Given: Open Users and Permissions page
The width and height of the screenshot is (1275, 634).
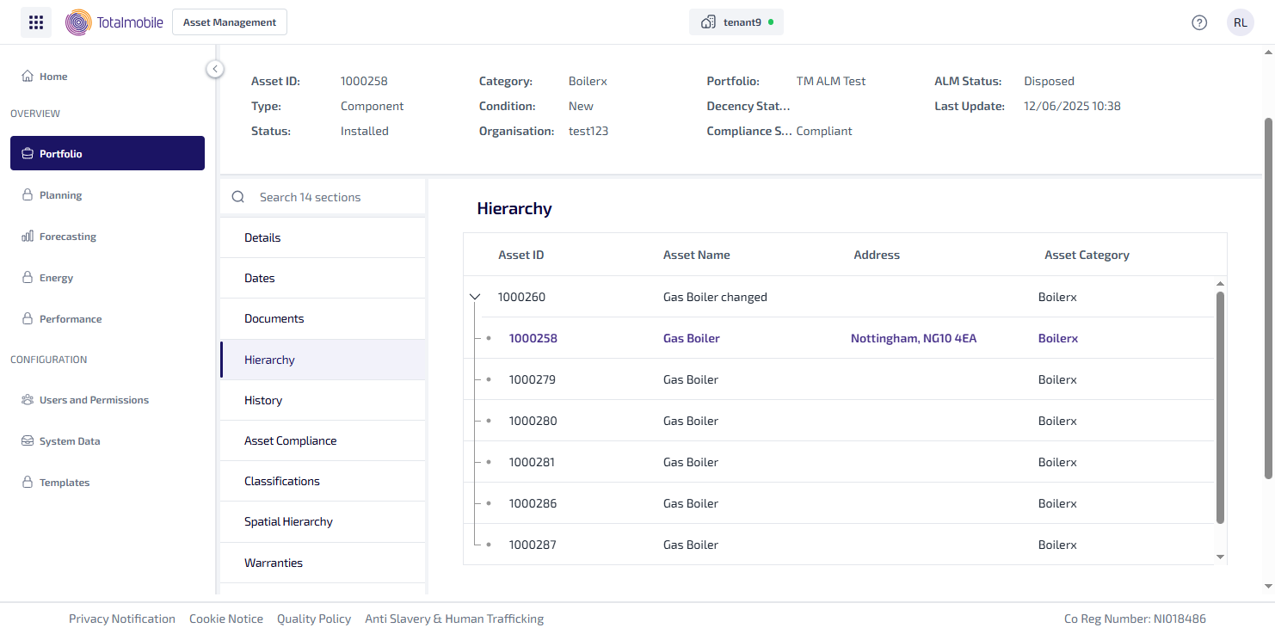Looking at the screenshot, I should click(x=94, y=400).
